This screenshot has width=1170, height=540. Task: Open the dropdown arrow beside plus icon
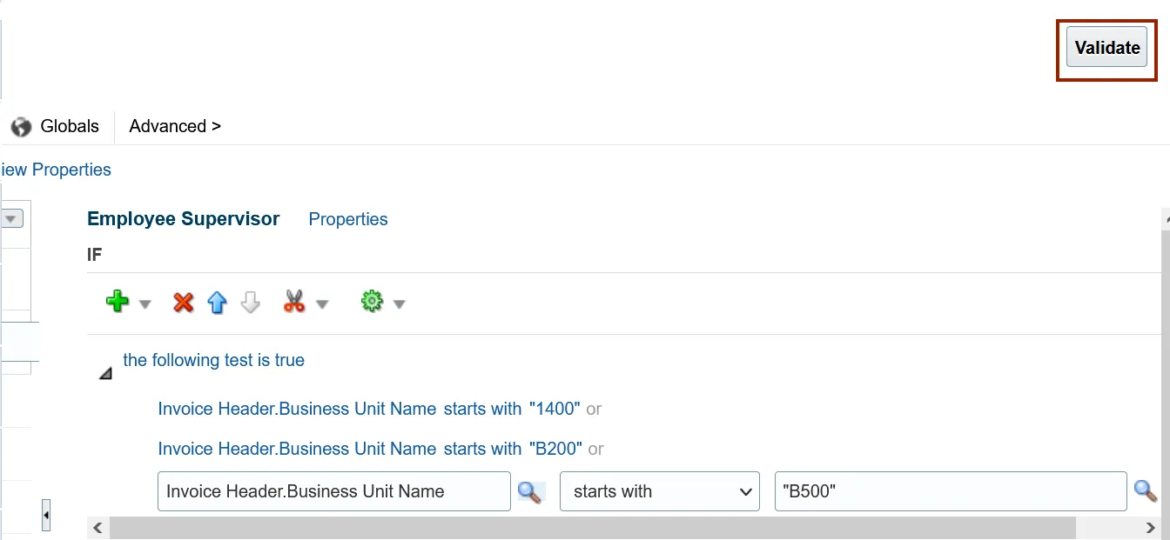pos(145,304)
